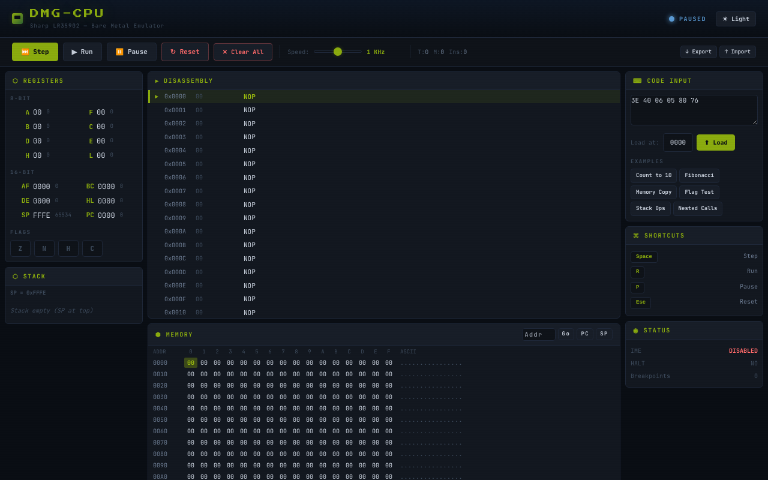Load the Nested Calls example
This screenshot has height=480, width=768.
[698, 209]
